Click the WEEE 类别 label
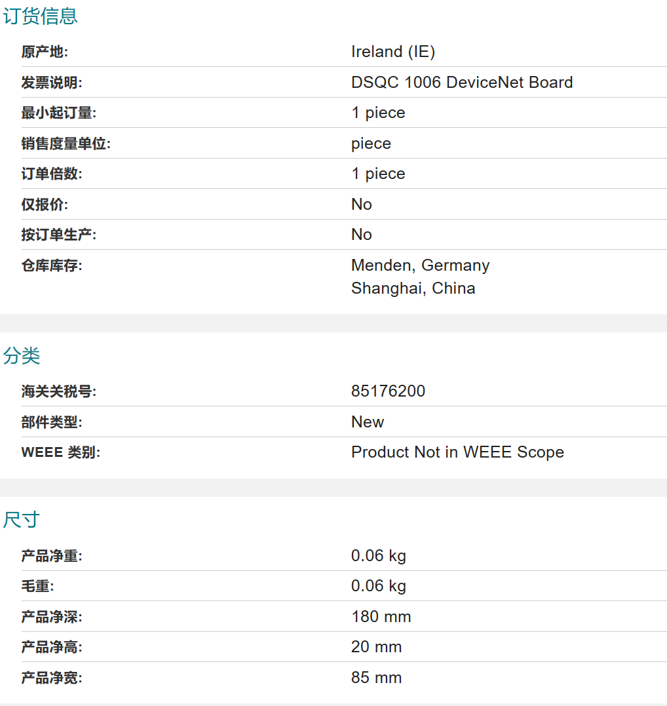The width and height of the screenshot is (667, 706). coord(61,452)
